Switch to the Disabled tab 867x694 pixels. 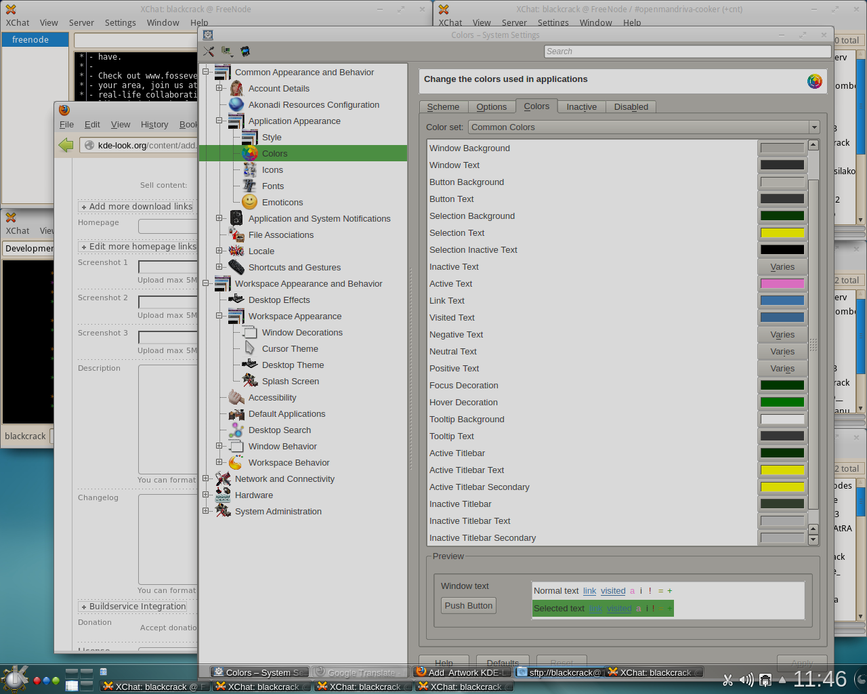point(631,106)
